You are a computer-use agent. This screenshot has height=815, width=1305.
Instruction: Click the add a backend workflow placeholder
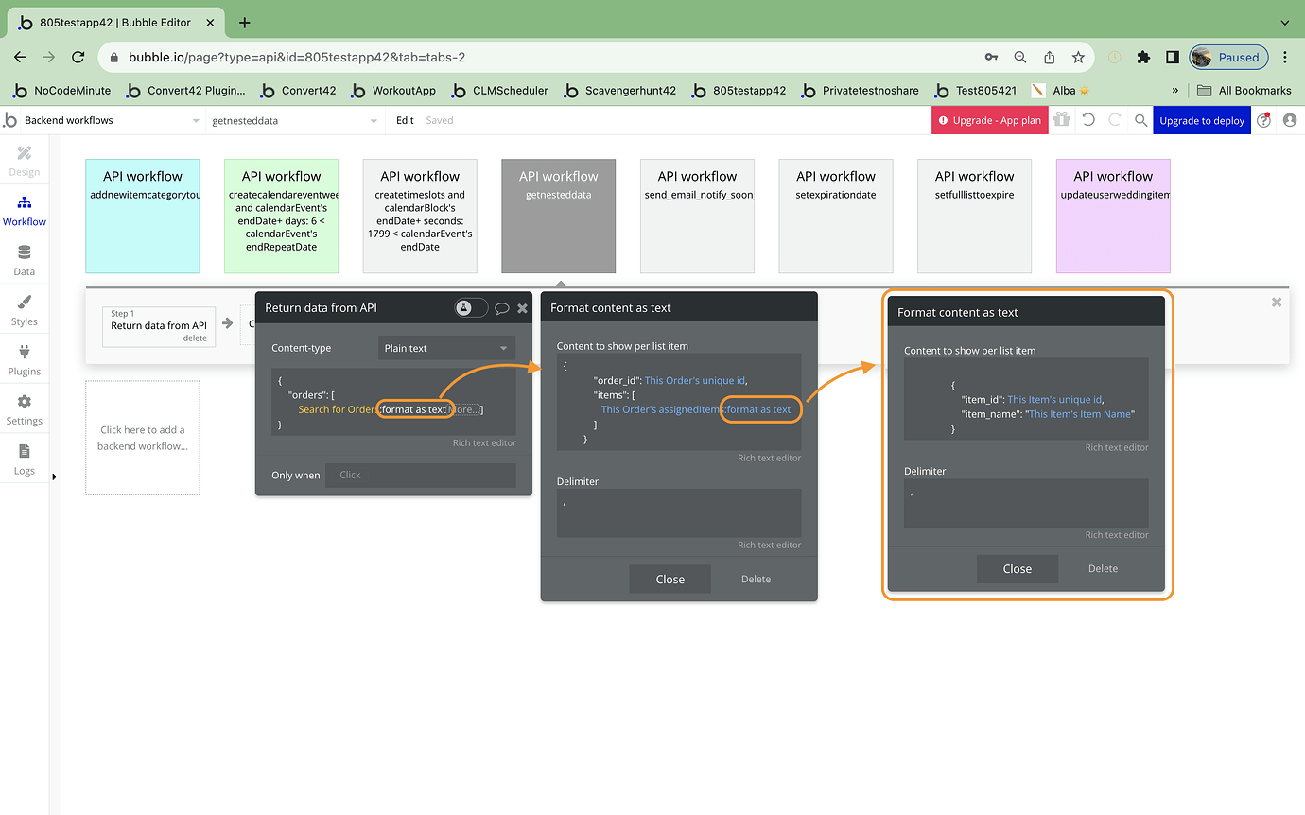point(142,438)
